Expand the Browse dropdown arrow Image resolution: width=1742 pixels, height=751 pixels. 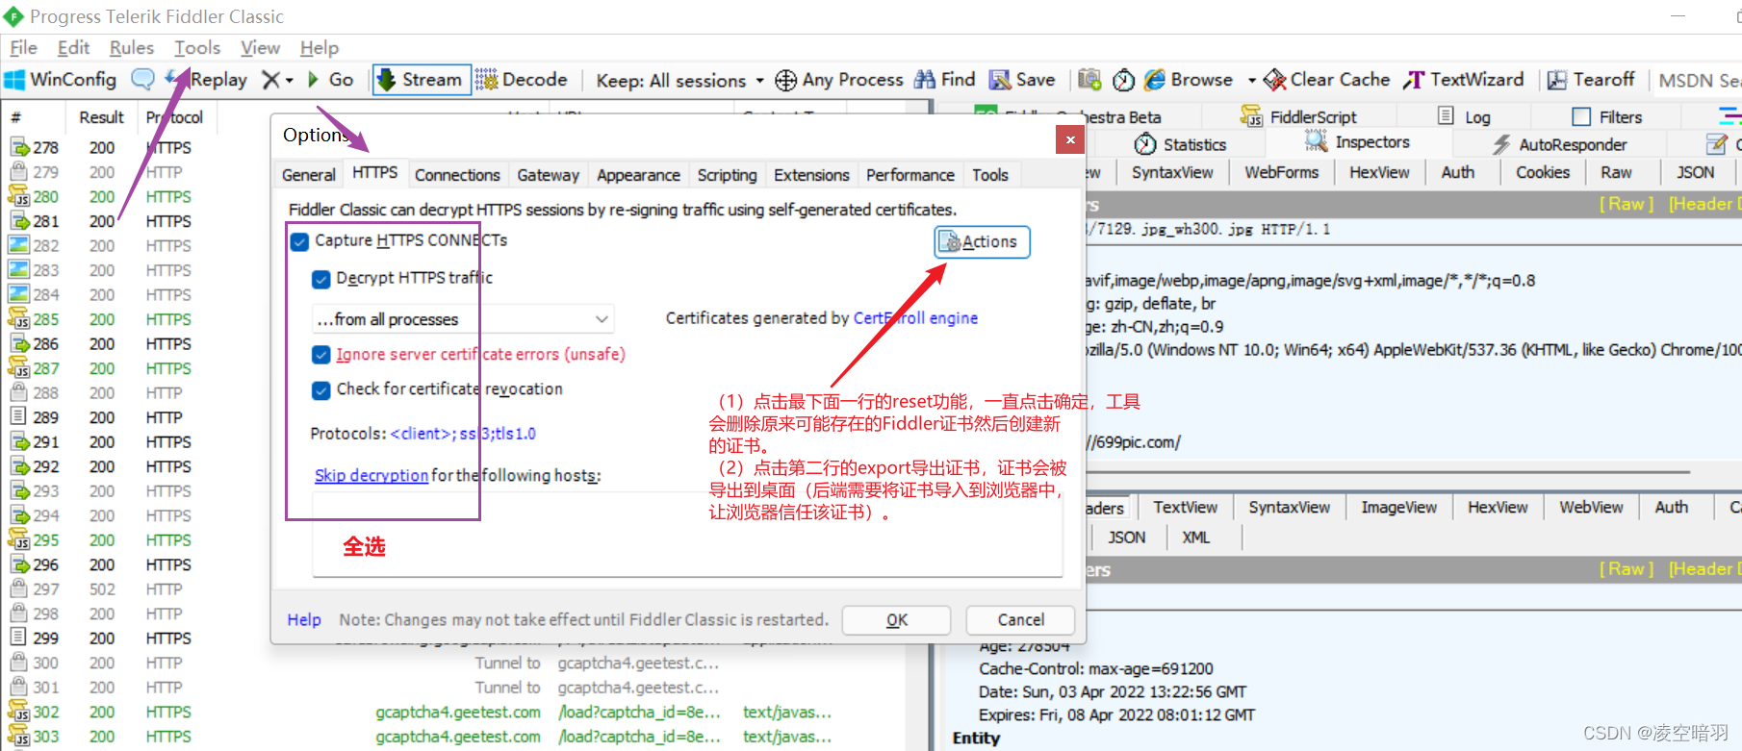1251,80
